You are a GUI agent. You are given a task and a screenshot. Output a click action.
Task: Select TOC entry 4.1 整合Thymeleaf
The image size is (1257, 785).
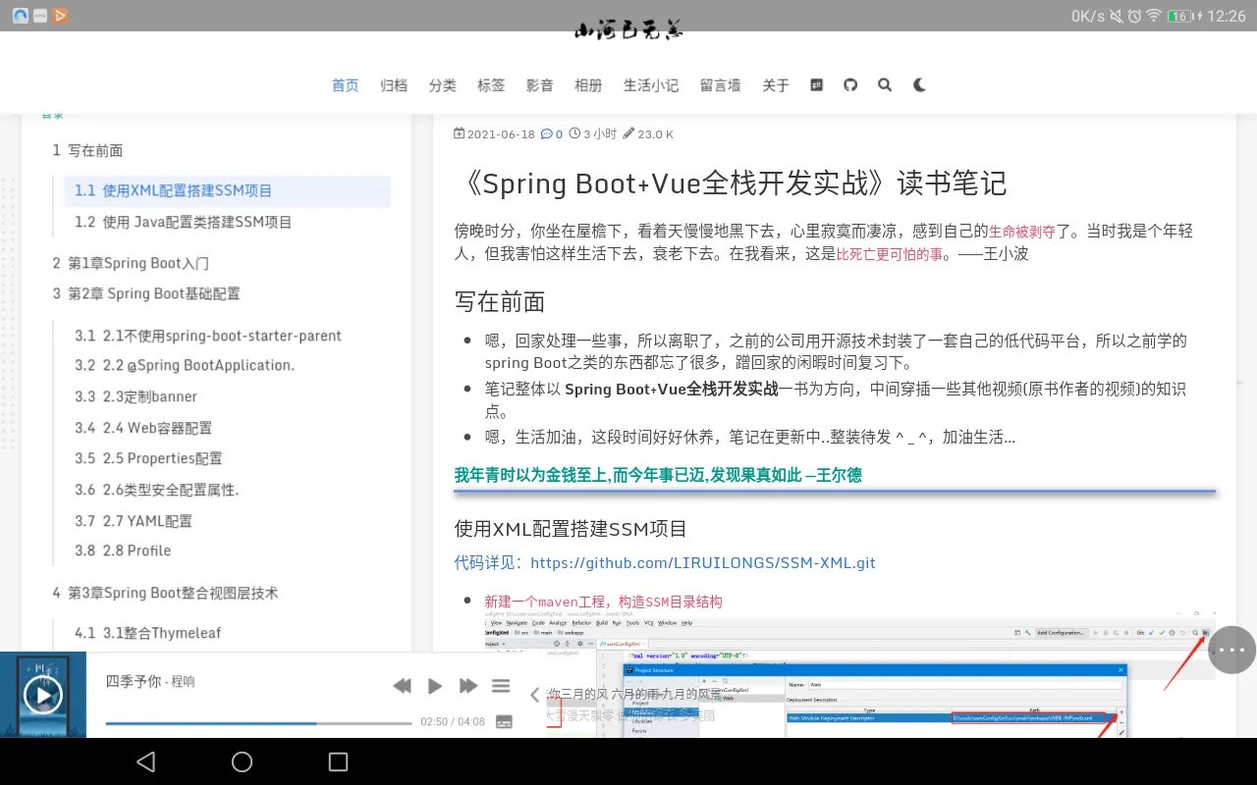(148, 633)
